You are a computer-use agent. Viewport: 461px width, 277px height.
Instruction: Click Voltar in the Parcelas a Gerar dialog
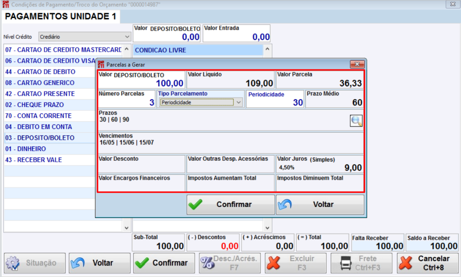coord(320,205)
